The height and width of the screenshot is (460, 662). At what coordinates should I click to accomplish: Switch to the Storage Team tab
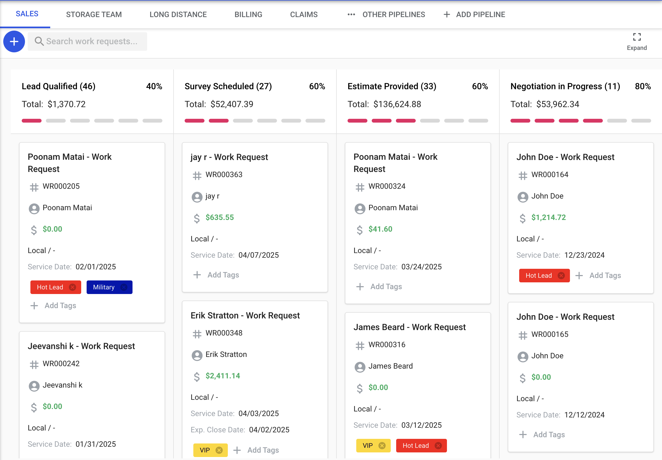click(94, 14)
